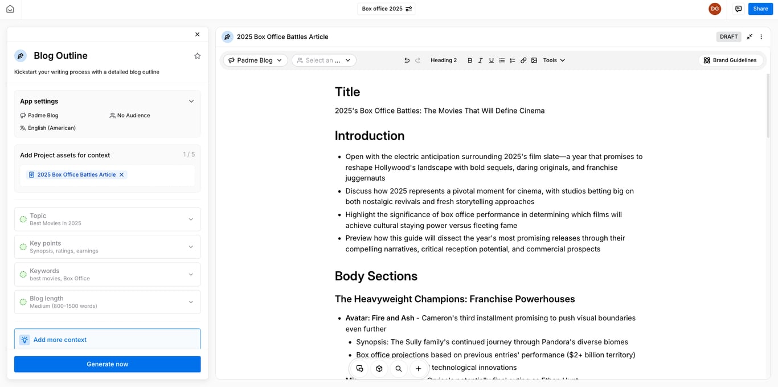The image size is (778, 387).
Task: Insert a numbered list
Action: [x=513, y=60]
